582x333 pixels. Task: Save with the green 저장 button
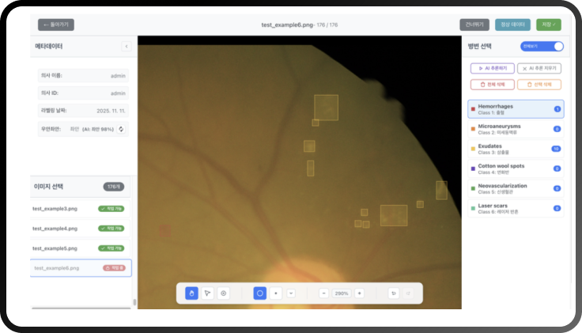(549, 25)
